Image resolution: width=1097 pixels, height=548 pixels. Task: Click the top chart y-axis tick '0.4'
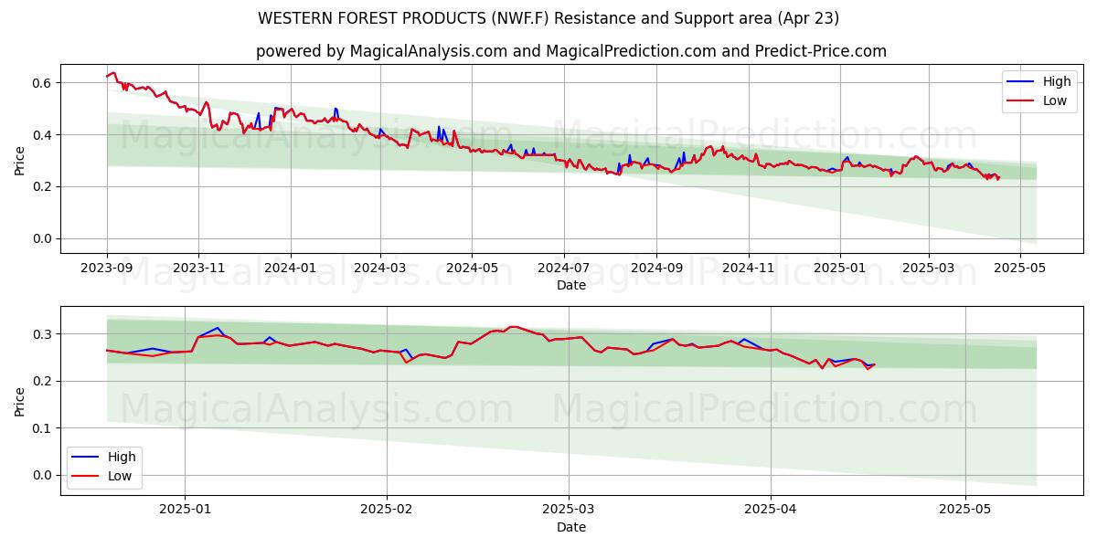44,135
